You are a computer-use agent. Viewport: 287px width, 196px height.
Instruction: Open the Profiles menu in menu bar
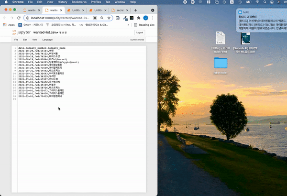coord(96,2)
